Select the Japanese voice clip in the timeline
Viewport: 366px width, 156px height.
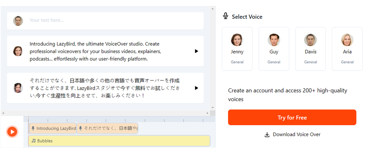(x=107, y=129)
